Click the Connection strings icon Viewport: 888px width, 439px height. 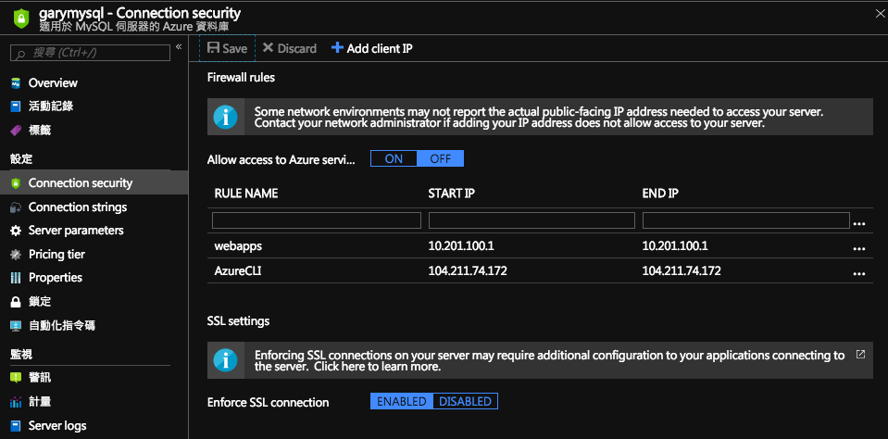tap(16, 207)
